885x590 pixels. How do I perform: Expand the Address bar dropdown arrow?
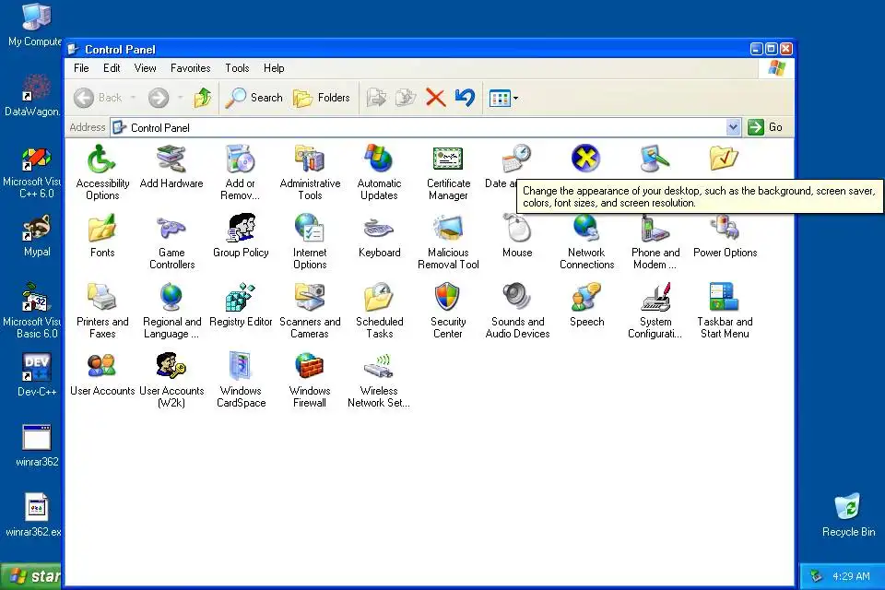pyautogui.click(x=733, y=127)
